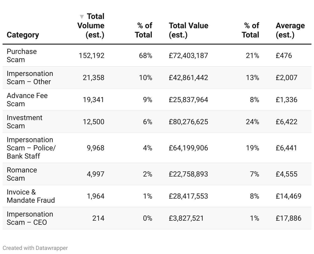Screen dimensions: 314x254
Task: Open the Created with Datawrapper link
Action: click(x=35, y=248)
